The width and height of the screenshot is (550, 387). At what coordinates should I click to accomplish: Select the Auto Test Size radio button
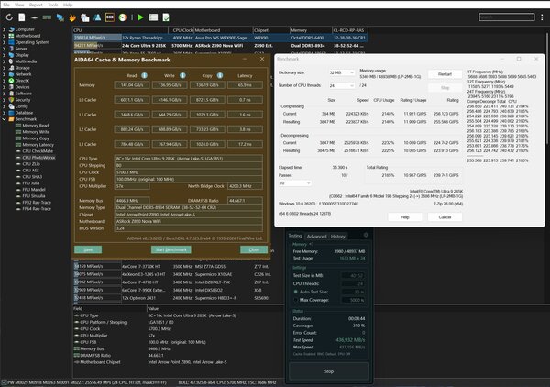point(296,292)
